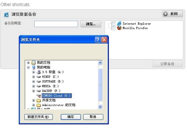Select the 我的文档 tree item

[x=44, y=62]
